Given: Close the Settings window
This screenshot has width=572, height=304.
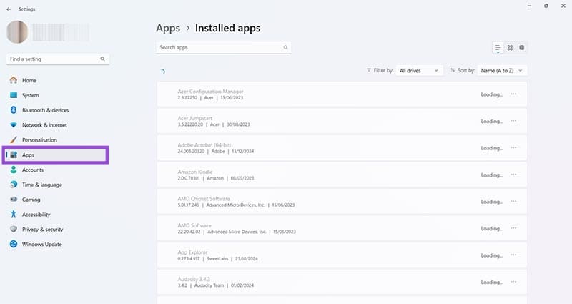Looking at the screenshot, I should [563, 6].
